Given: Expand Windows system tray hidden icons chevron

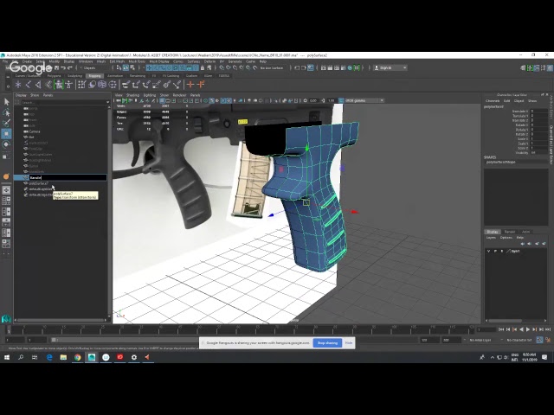Looking at the screenshot, I should 492,357.
